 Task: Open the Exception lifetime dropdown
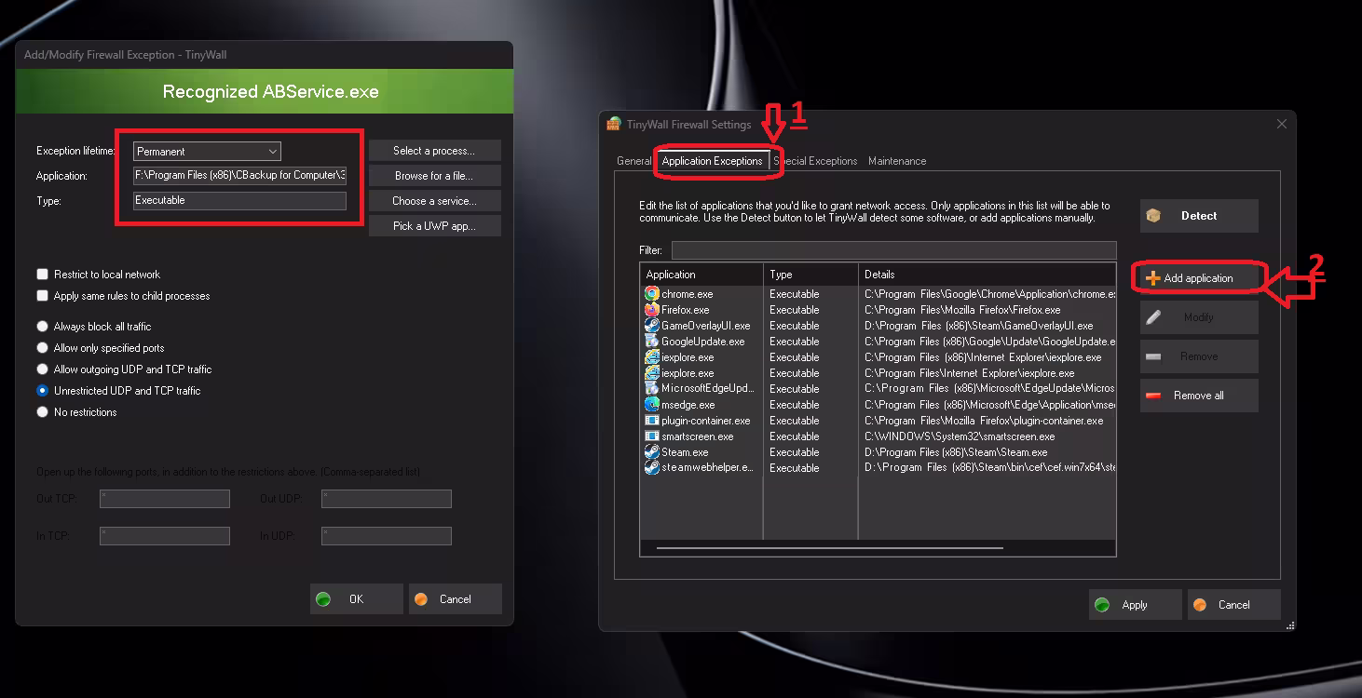click(x=207, y=152)
